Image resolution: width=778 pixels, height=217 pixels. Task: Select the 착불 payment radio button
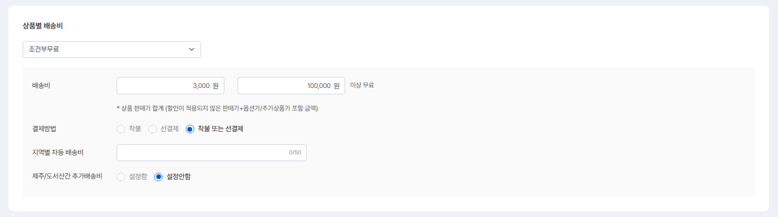[121, 129]
